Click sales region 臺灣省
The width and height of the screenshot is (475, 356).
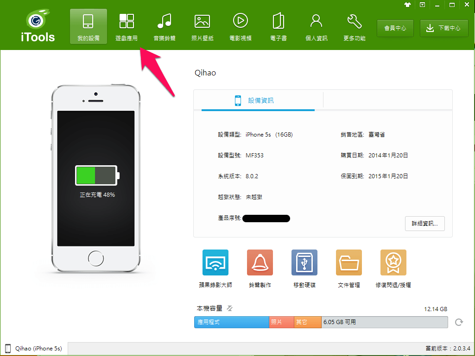[x=377, y=135]
